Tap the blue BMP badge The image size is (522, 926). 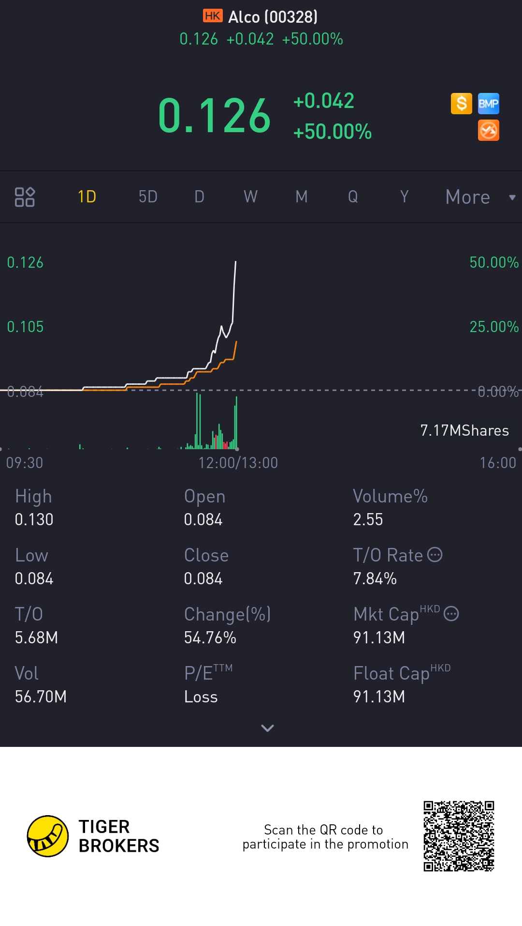(x=489, y=104)
